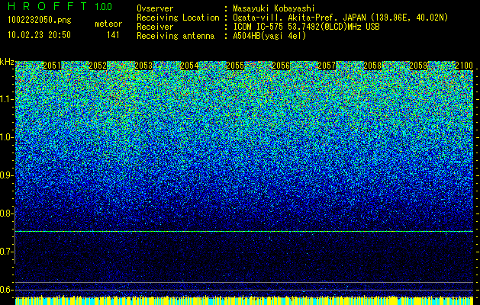Click the HROFFT 1.0.0 title text
The width and height of the screenshot is (480, 305).
60,6
